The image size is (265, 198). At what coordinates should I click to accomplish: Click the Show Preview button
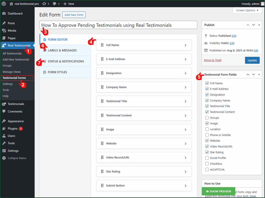tap(218, 191)
